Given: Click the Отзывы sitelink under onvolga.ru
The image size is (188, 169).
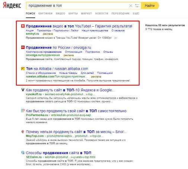Looking at the screenshot, I should coord(108,52).
